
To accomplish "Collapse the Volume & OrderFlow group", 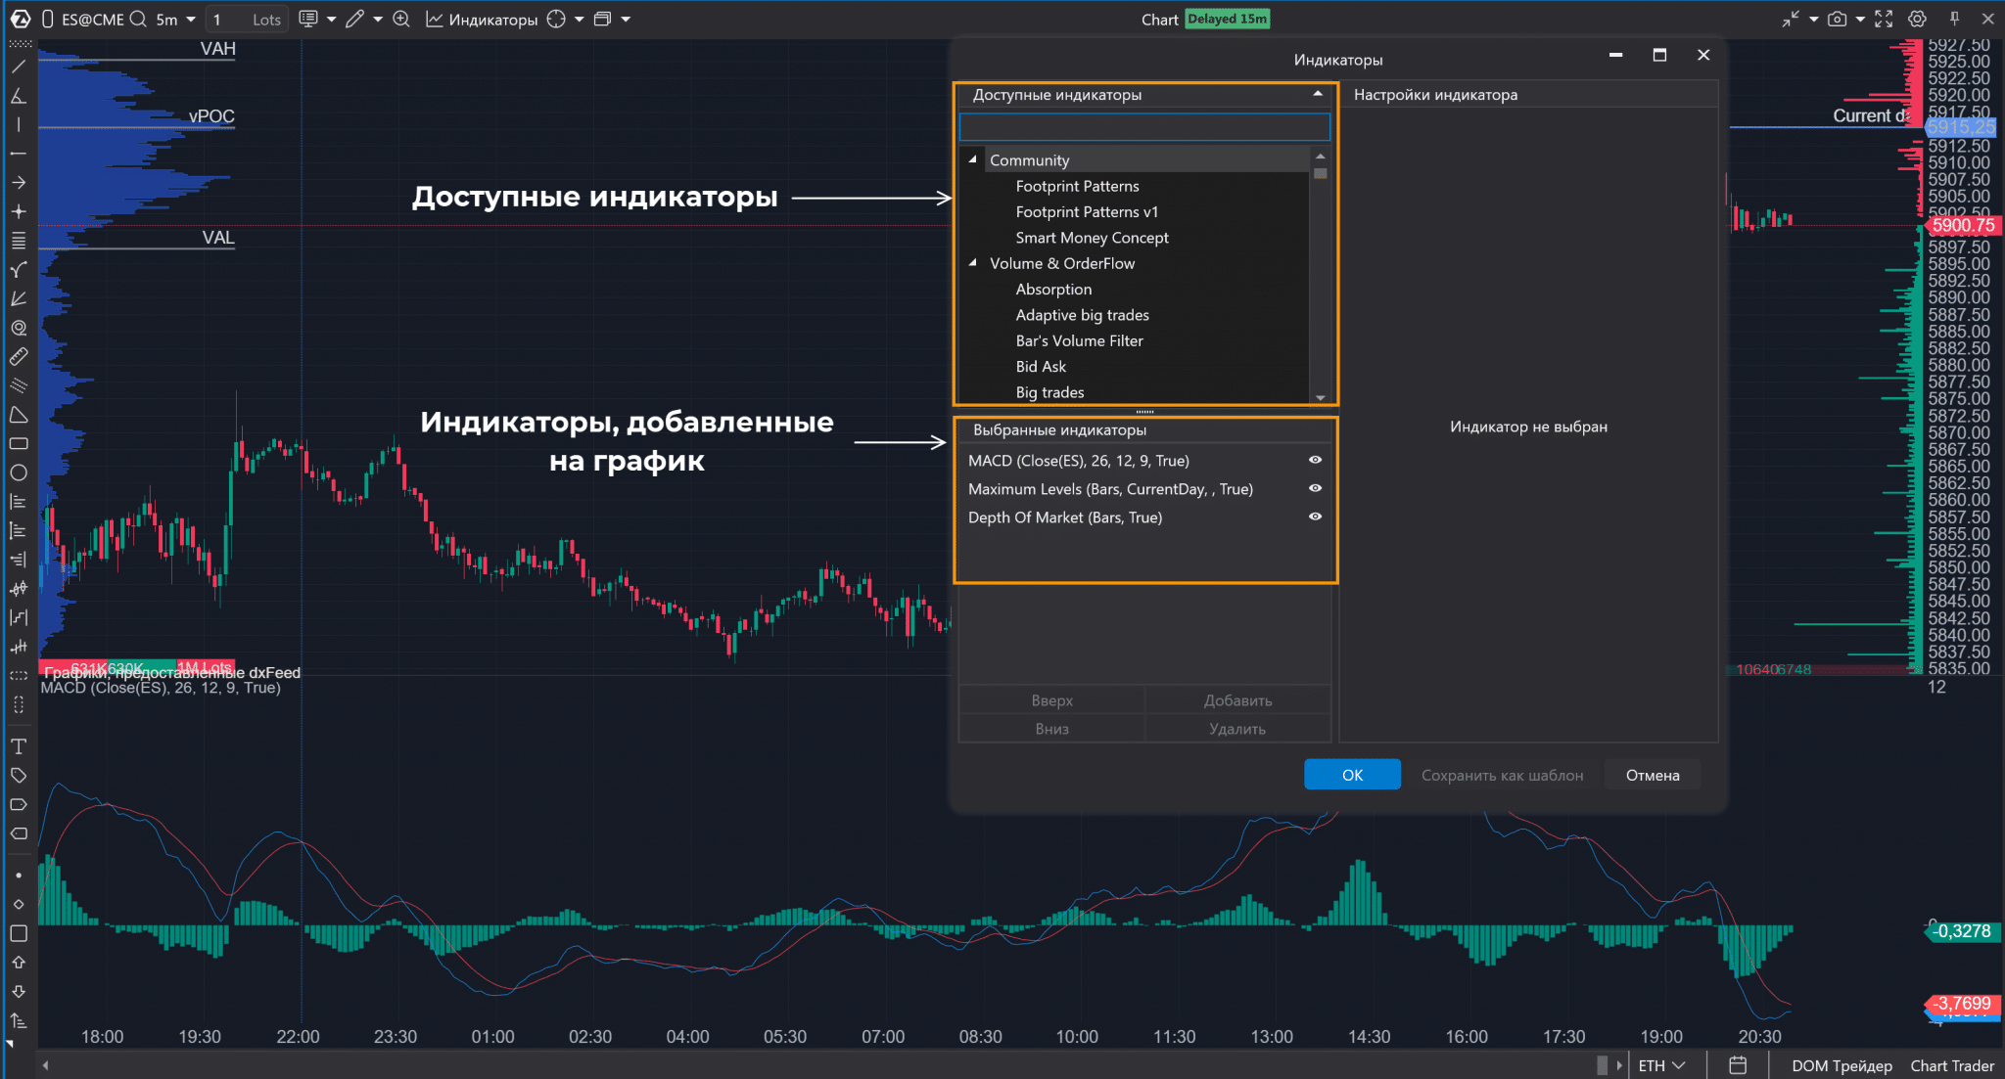I will tap(973, 263).
